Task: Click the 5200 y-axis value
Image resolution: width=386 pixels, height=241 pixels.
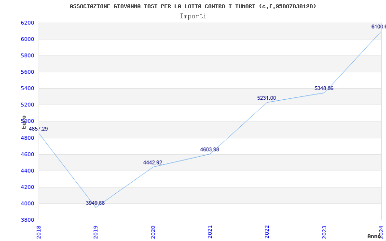Action: pyautogui.click(x=28, y=105)
